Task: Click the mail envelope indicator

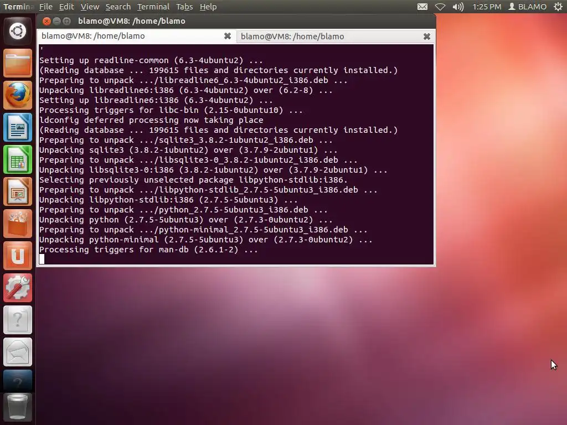Action: click(x=422, y=7)
